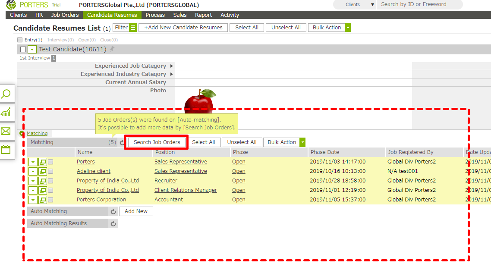Open action dropdown for Client Relations Manager row
The height and width of the screenshot is (270, 491).
(33, 190)
